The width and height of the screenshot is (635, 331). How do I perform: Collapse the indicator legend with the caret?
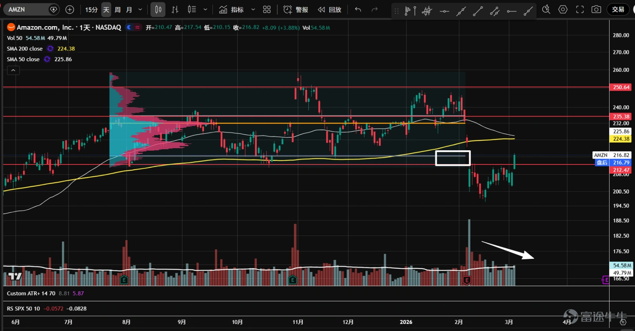click(13, 71)
